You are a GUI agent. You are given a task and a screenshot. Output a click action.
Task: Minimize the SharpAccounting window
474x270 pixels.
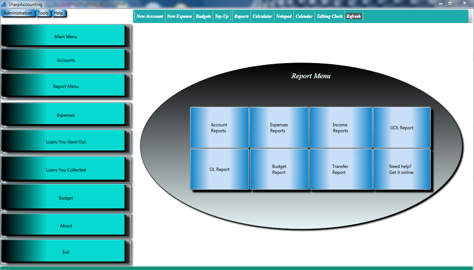point(441,3)
